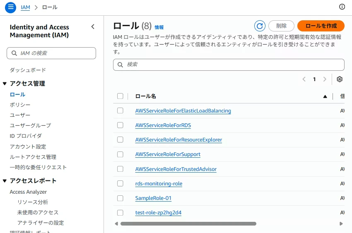
Task: Open ポリシー in side navigation
Action: point(20,105)
